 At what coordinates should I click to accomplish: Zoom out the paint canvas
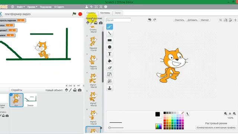[x=225, y=114]
